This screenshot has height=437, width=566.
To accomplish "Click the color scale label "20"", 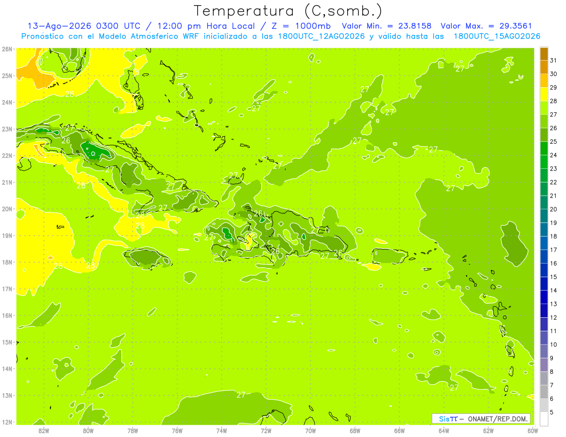I will [554, 209].
